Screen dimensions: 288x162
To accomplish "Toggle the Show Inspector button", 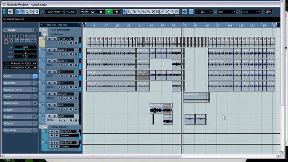I will click(18, 12).
